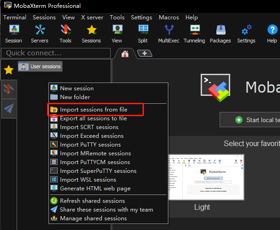The image size is (280, 230).
Task: Choose Share these sessions with my team
Action: (108, 209)
